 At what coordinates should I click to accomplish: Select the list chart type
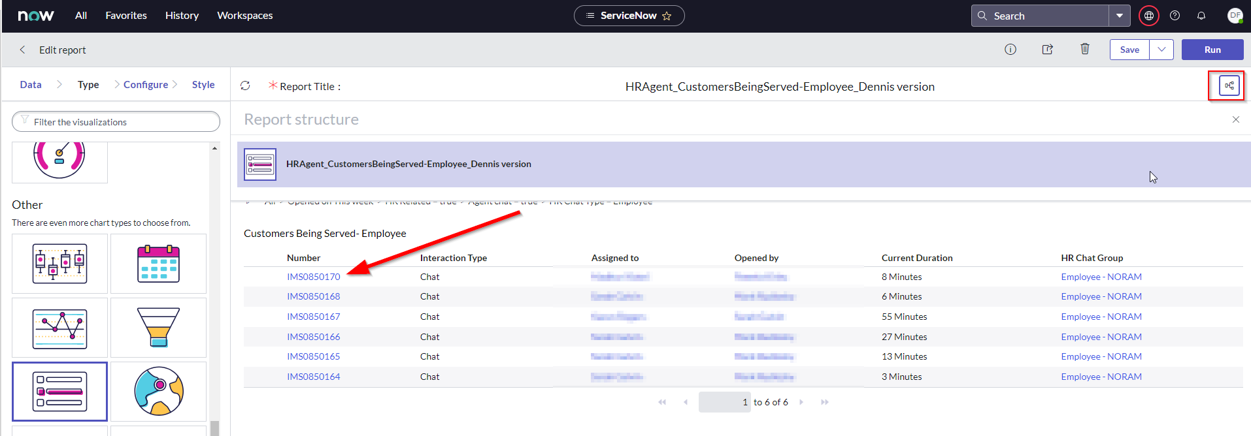59,392
